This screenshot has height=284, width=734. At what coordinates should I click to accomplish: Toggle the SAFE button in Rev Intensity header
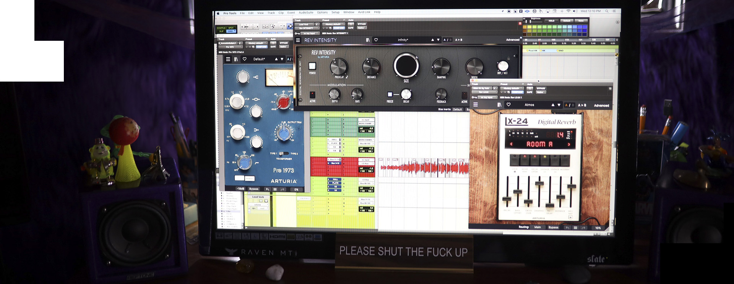point(351,28)
